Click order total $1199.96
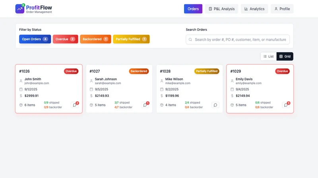The height and width of the screenshot is (178, 318). click(x=172, y=96)
